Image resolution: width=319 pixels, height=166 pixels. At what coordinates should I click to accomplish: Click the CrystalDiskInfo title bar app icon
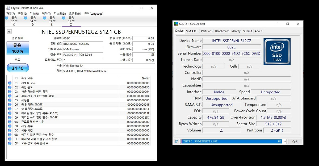(x=8, y=8)
